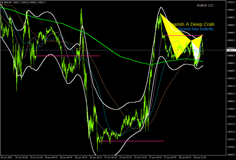The width and height of the screenshot is (236, 160).
Task: Click the 14948.5 price axis label
Action: (x=231, y=33)
